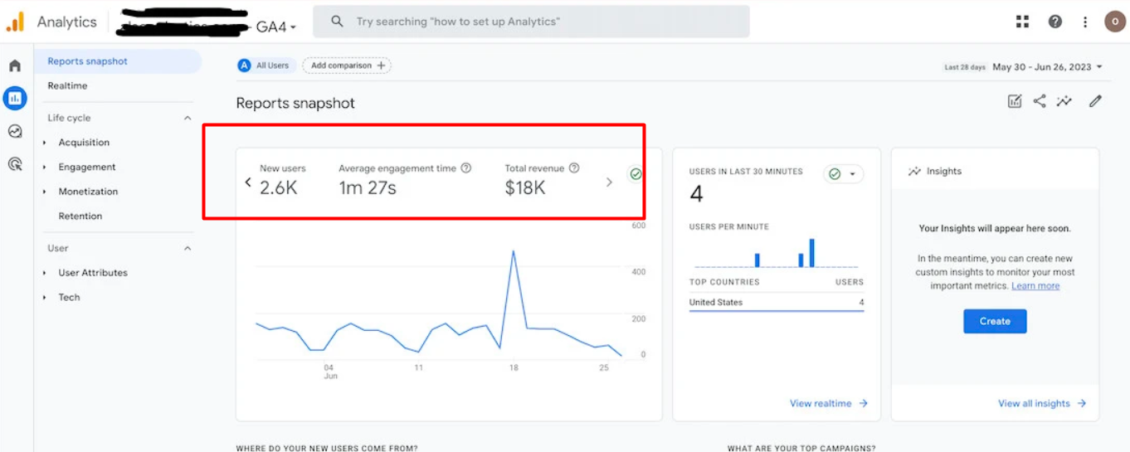Expand the Acquisition menu item
Screen dimensions: 1130x452
pyautogui.click(x=83, y=143)
